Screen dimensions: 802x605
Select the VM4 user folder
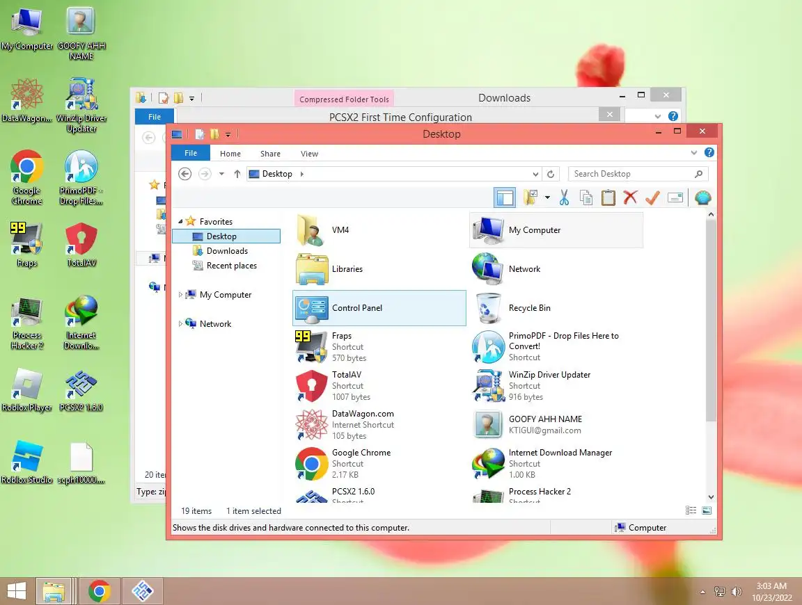[379, 230]
